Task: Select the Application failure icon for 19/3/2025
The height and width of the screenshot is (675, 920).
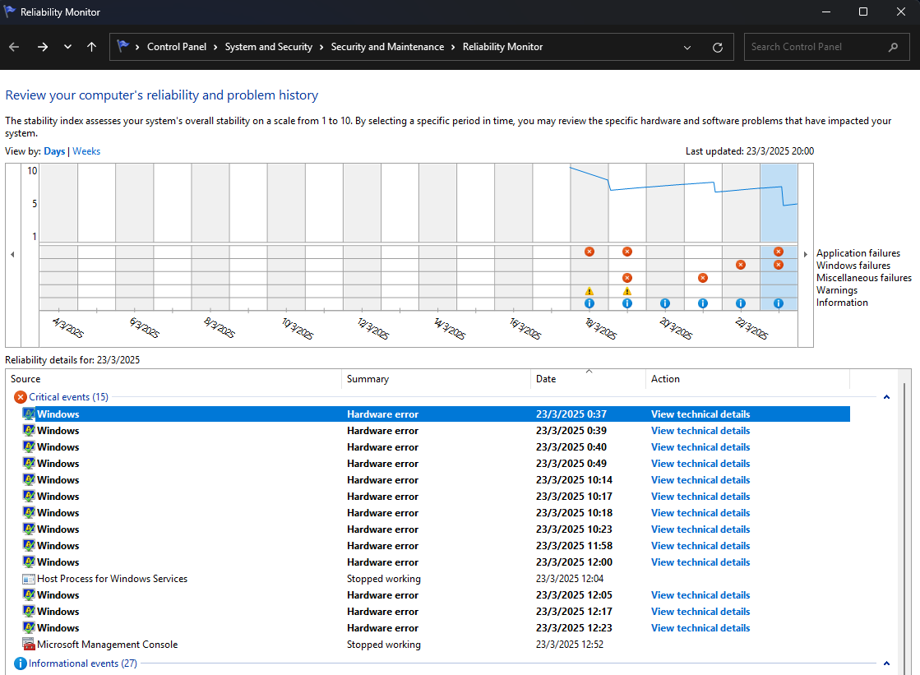Action: point(627,252)
